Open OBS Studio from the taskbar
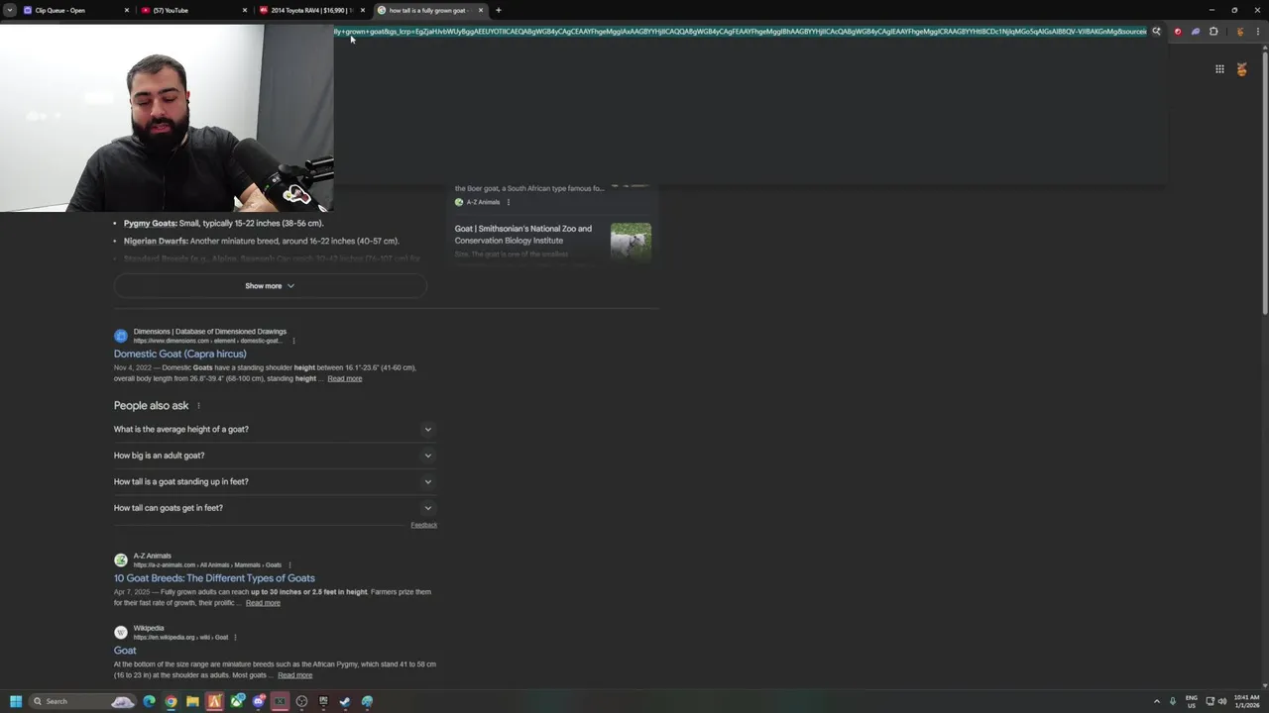 pos(301,701)
